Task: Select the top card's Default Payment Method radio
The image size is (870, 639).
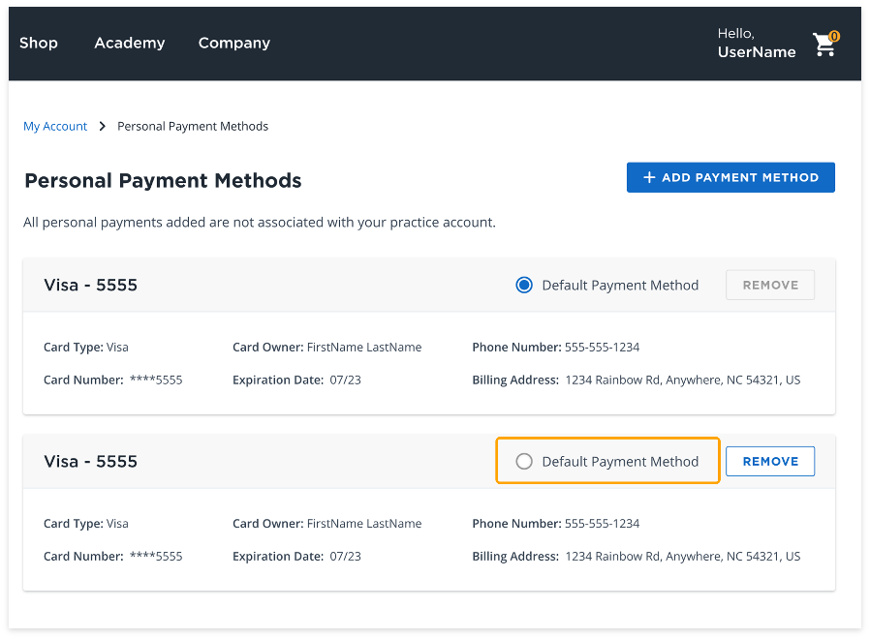Action: click(524, 285)
